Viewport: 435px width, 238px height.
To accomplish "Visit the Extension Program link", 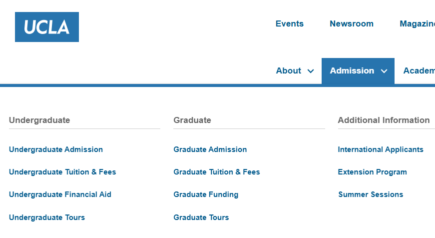I will [372, 172].
